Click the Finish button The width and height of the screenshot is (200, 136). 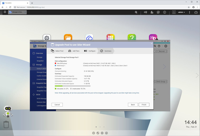(144, 105)
